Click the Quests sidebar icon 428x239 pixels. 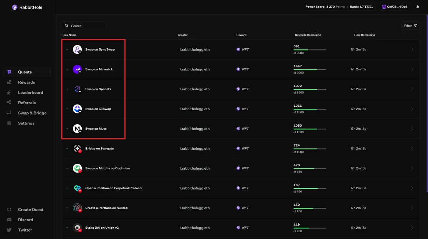[9, 72]
